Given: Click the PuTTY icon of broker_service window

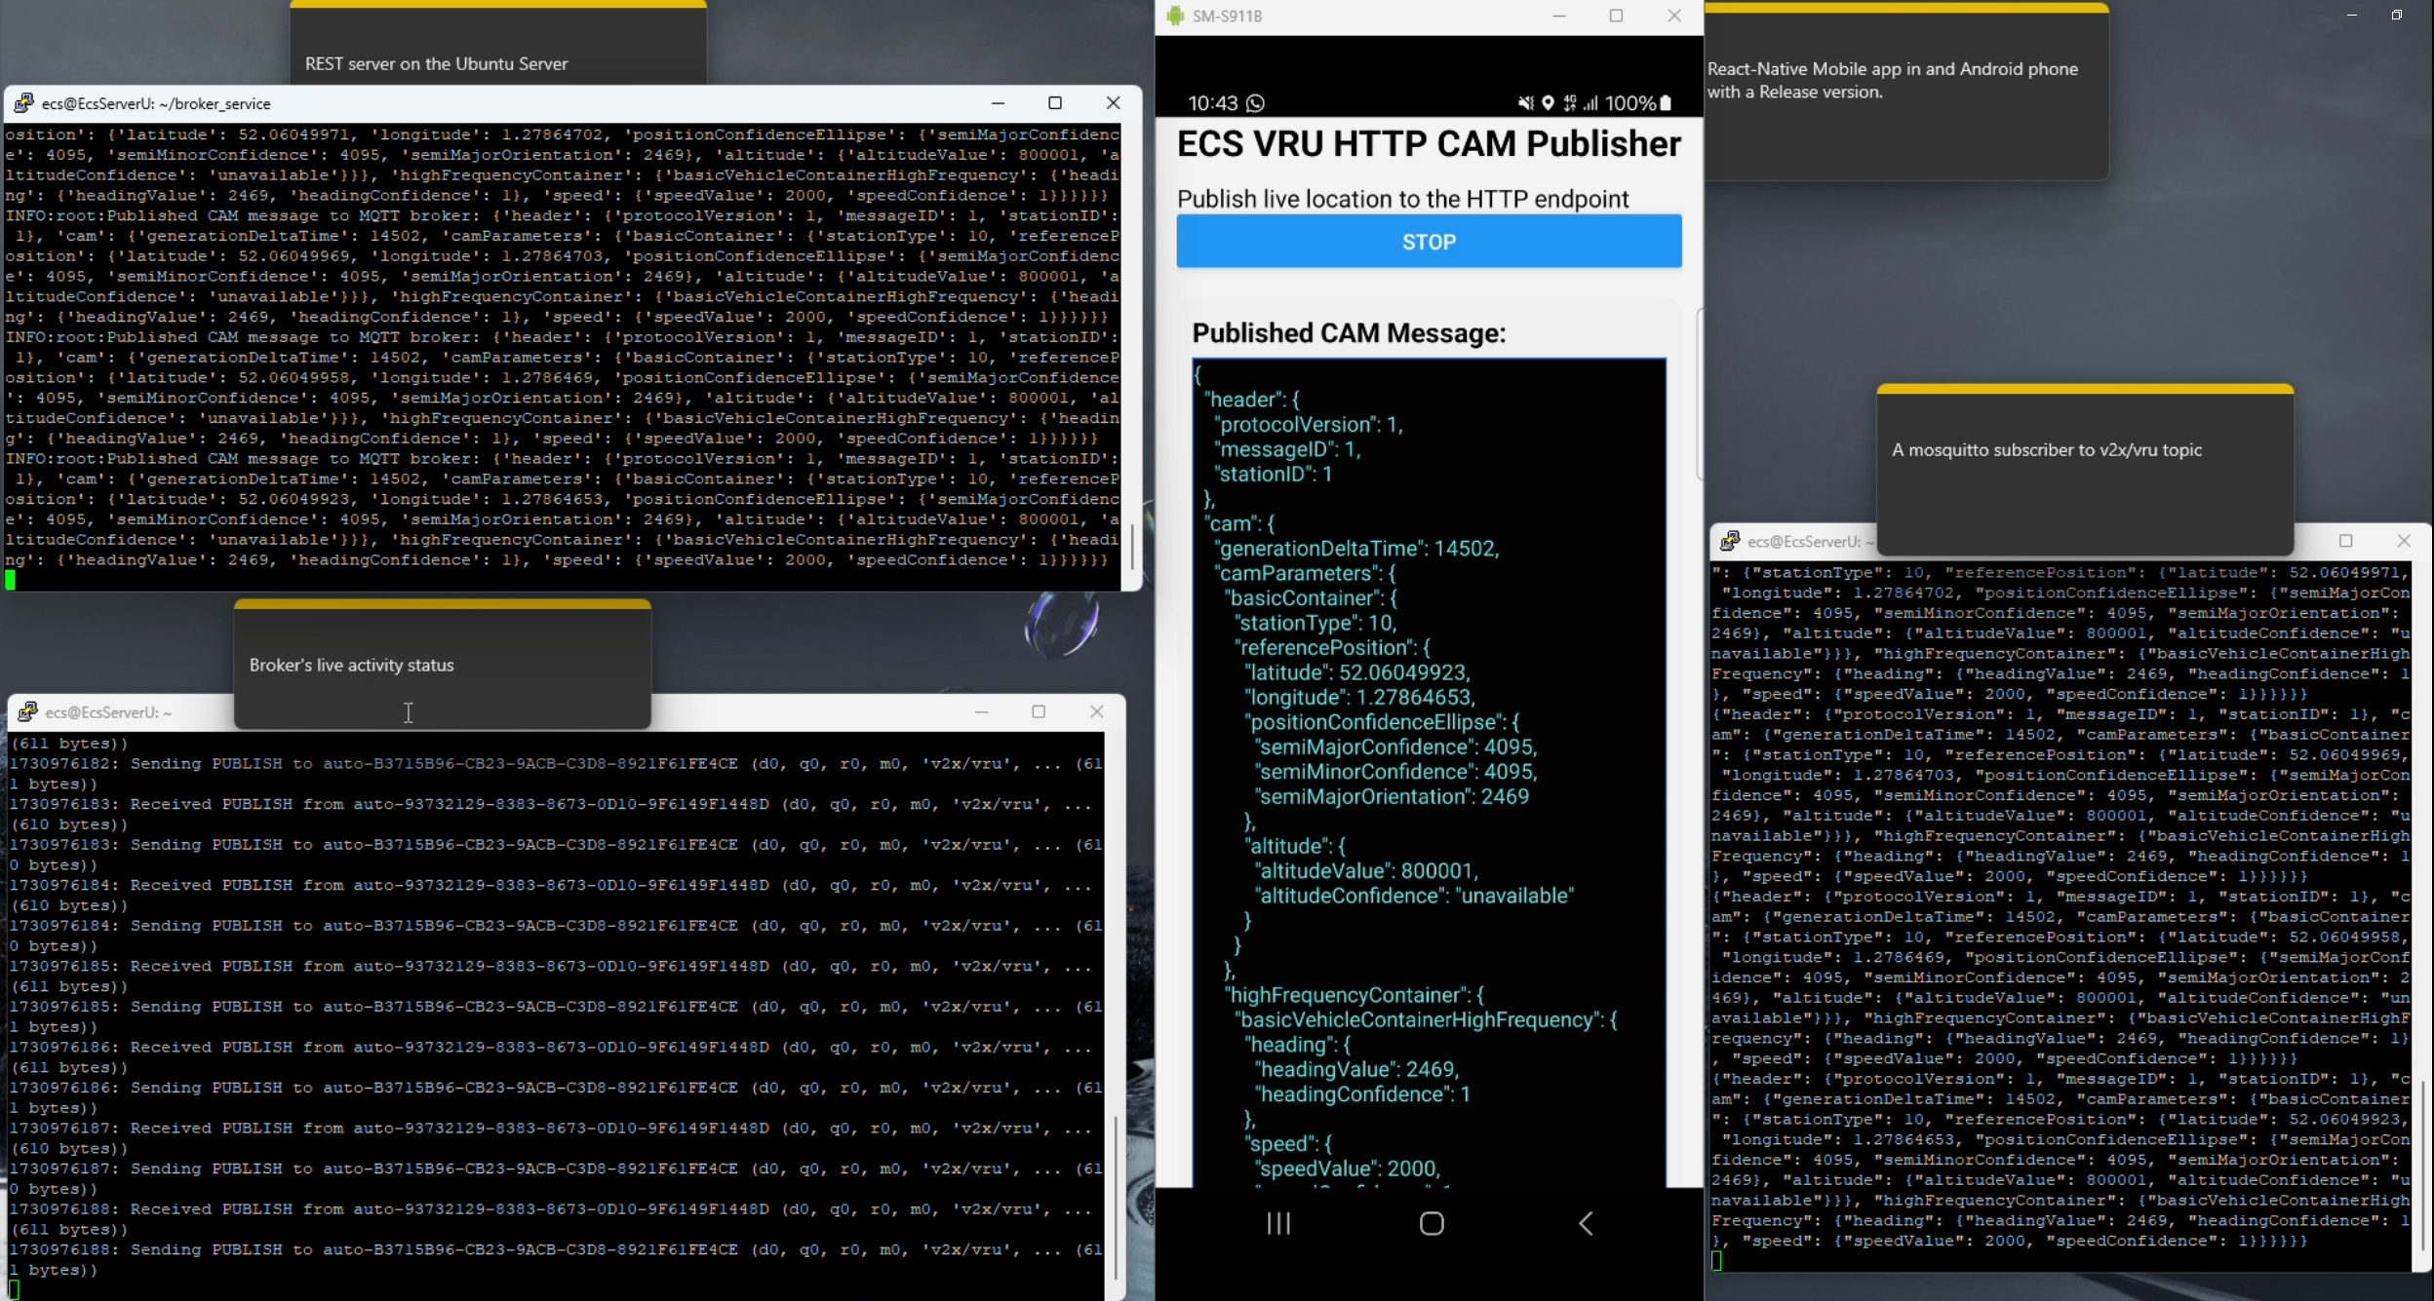Looking at the screenshot, I should (23, 103).
